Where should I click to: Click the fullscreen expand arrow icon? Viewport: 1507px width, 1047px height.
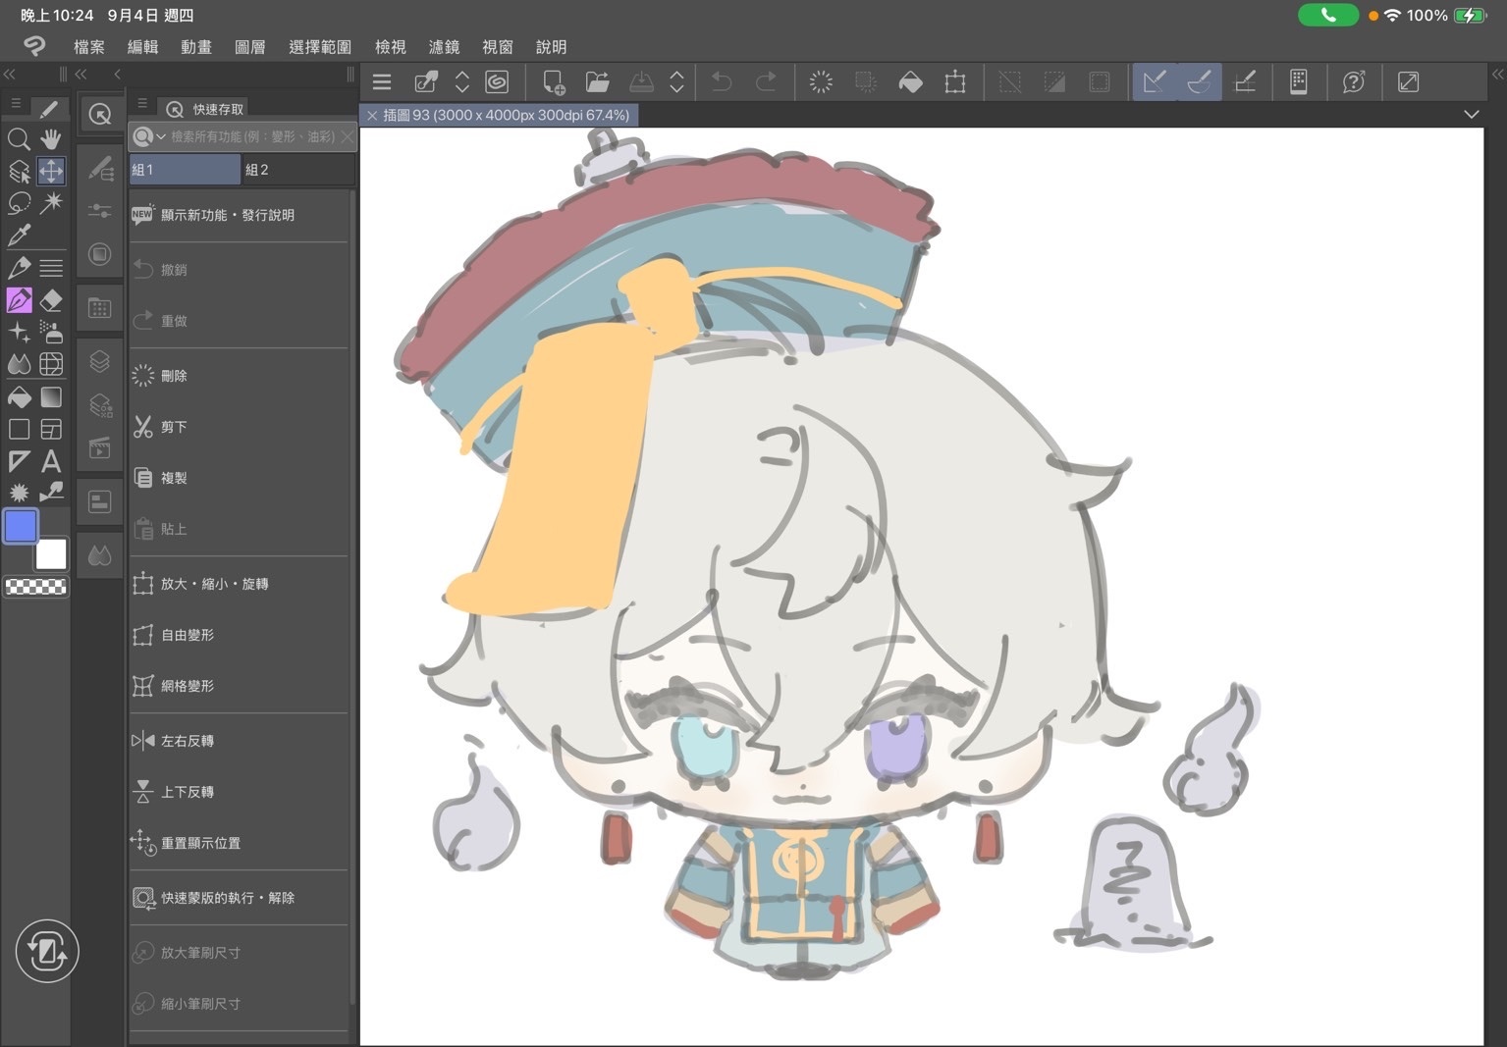(x=1408, y=82)
